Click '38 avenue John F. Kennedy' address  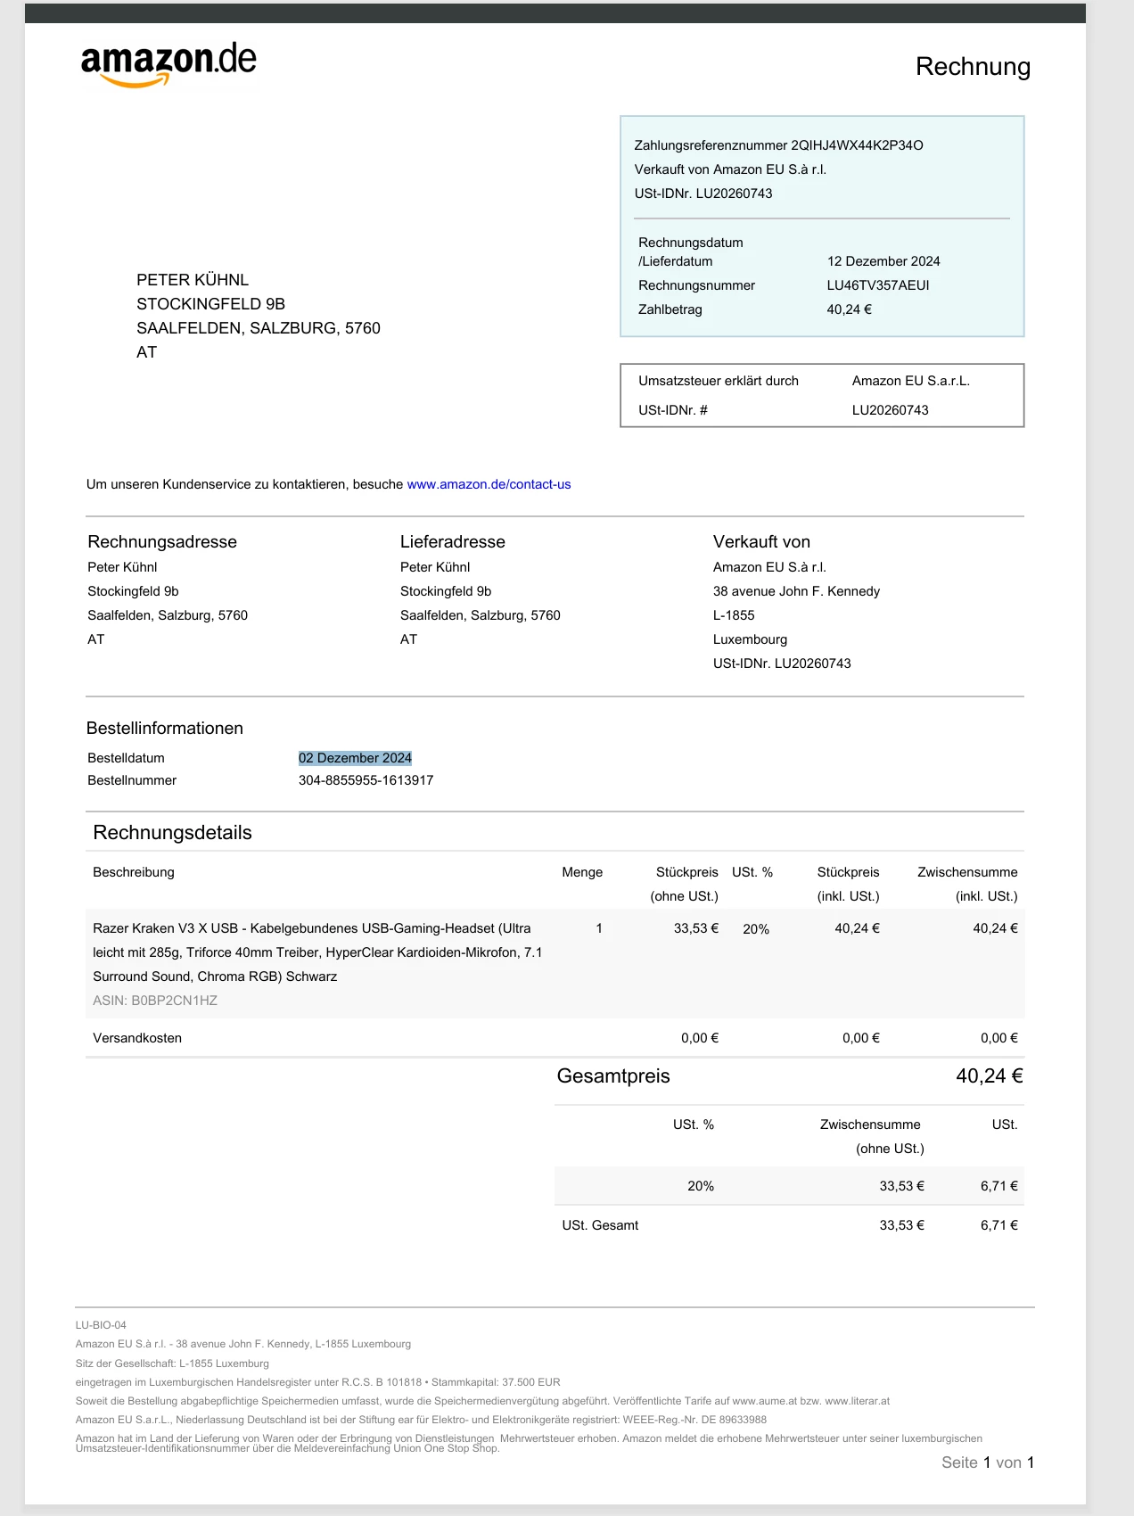pos(796,591)
